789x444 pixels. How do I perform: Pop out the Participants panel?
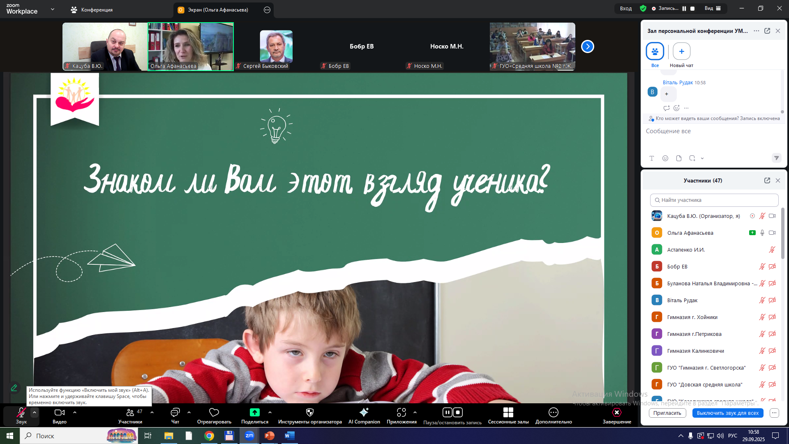[x=767, y=180]
